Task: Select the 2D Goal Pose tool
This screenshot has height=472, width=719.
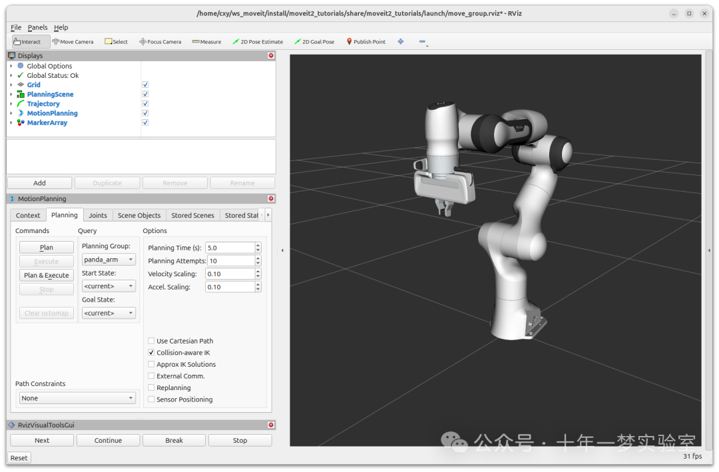Action: point(314,42)
